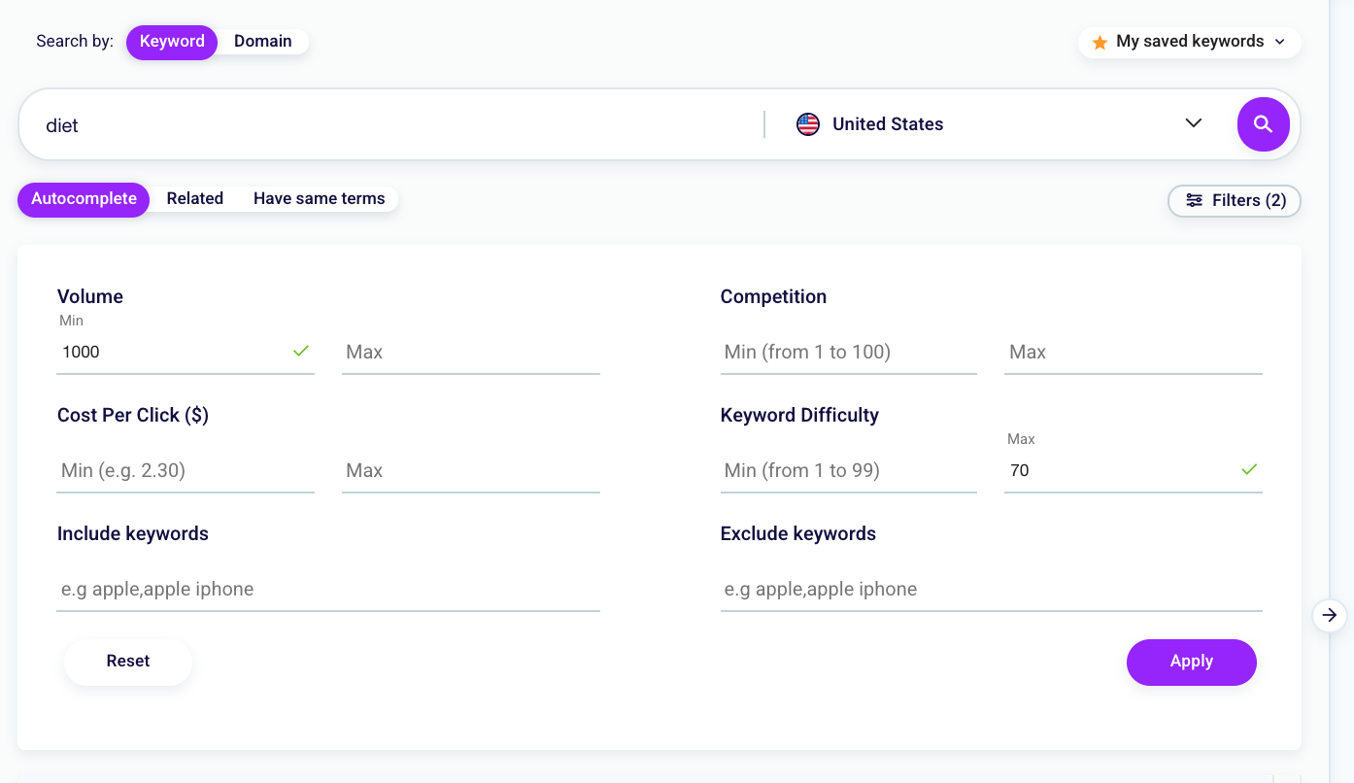Select the Keyword search mode
This screenshot has height=783, width=1354.
172,41
